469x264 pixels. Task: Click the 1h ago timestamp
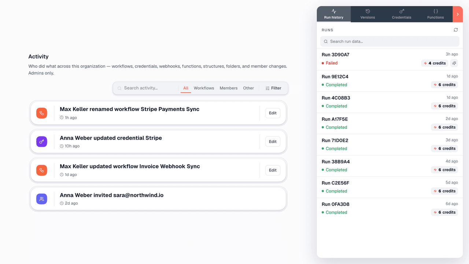(x=69, y=118)
